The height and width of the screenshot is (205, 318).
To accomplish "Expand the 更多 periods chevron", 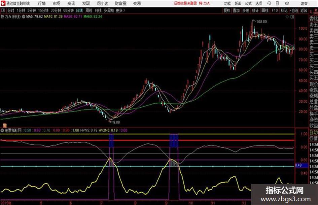I will click(x=120, y=10).
